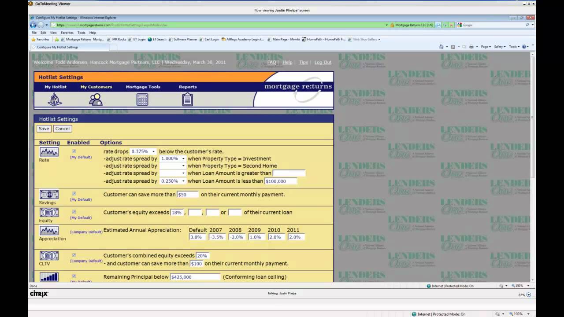
Task: Click the Help link in page header
Action: [287, 63]
